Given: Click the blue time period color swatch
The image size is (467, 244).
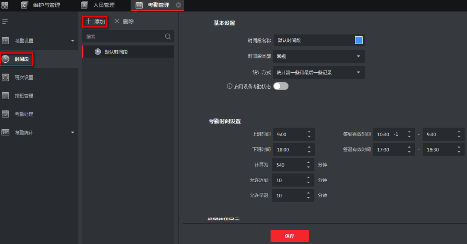Looking at the screenshot, I should click(358, 40).
